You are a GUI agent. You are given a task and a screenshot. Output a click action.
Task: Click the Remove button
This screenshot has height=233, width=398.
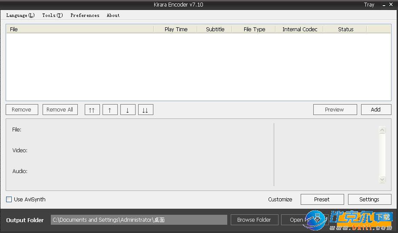[22, 109]
